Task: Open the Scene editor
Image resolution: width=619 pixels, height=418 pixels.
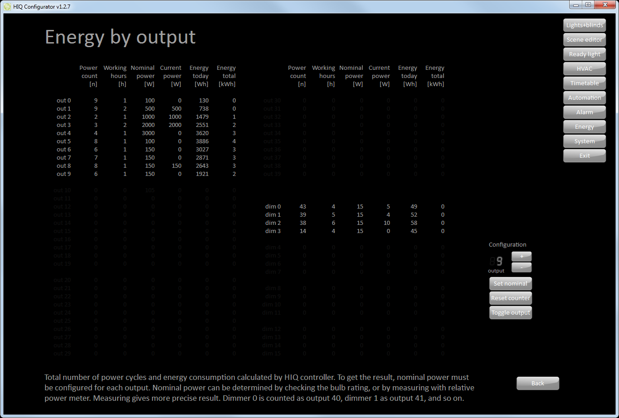Action: tap(584, 40)
